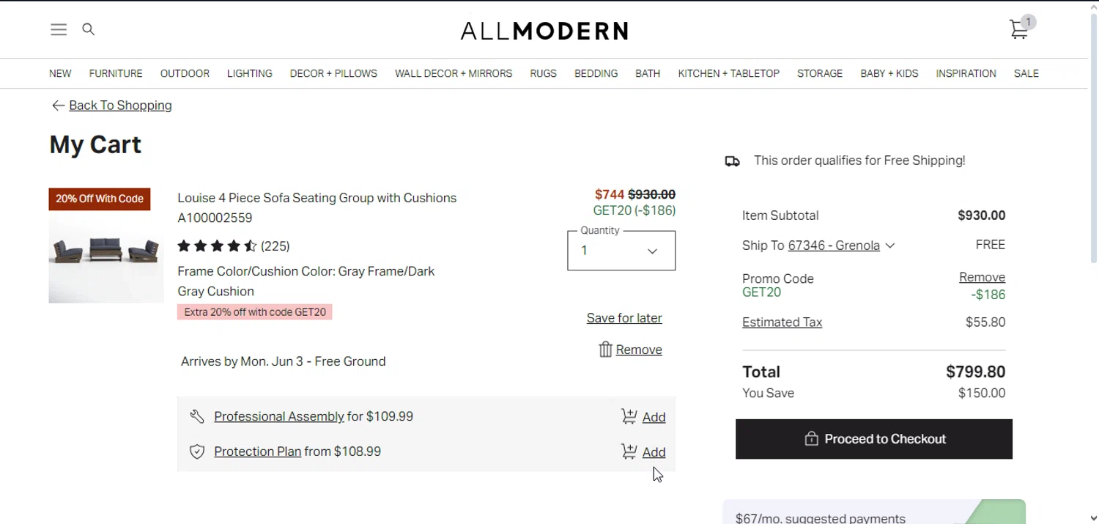Open the Lighting category menu
The height and width of the screenshot is (524, 1099).
click(x=249, y=73)
